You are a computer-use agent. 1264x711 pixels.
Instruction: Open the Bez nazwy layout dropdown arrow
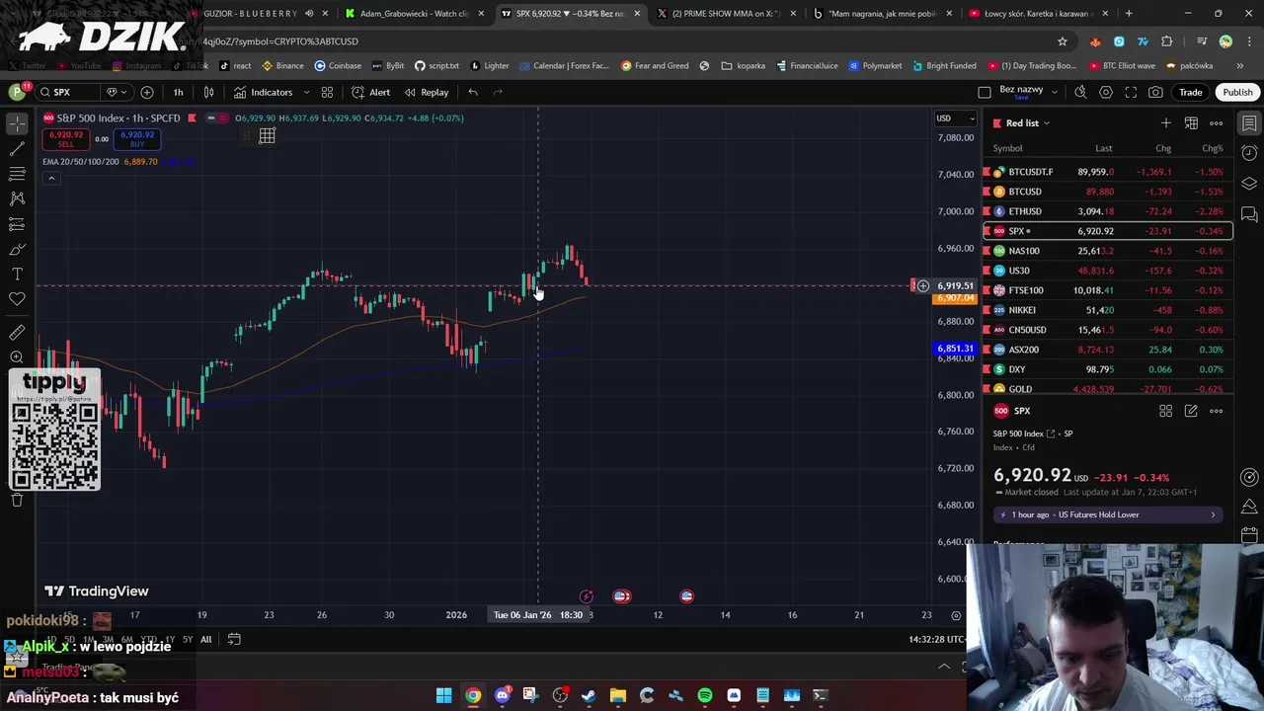tap(1055, 92)
